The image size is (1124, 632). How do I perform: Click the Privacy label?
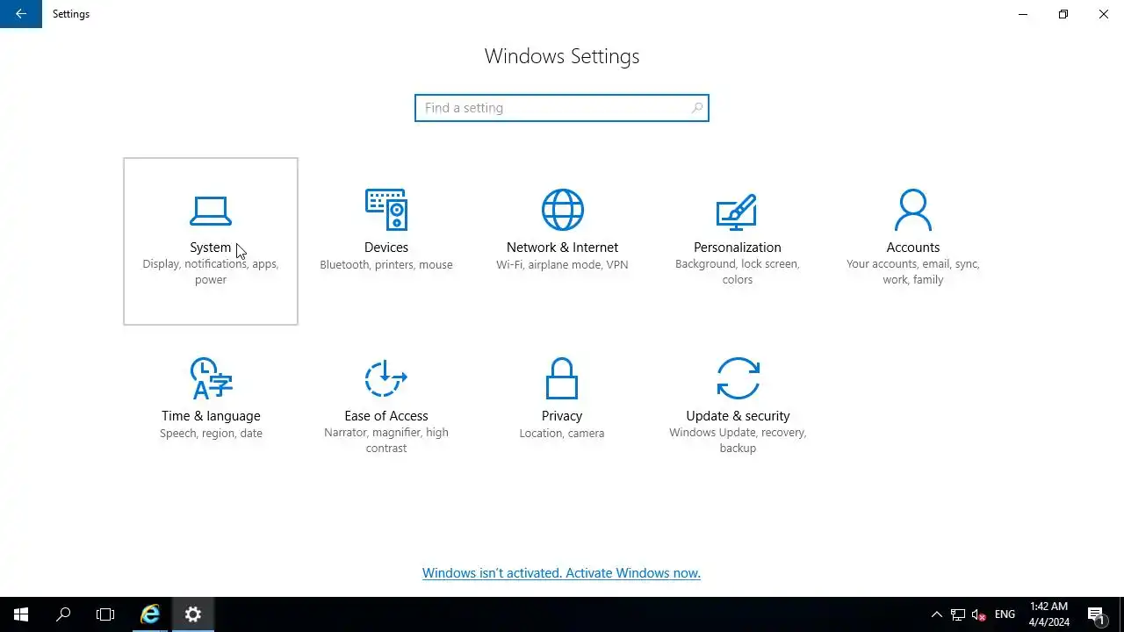(562, 416)
